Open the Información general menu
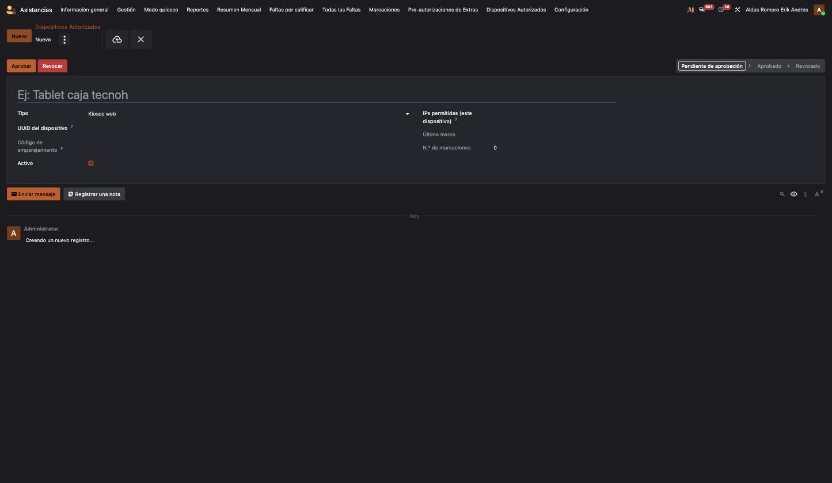This screenshot has width=832, height=483. (x=85, y=10)
